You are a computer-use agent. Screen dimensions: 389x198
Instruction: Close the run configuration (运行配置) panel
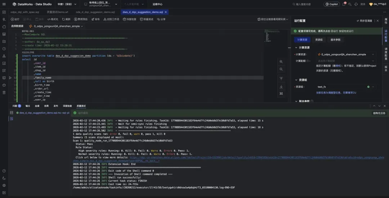377,21
